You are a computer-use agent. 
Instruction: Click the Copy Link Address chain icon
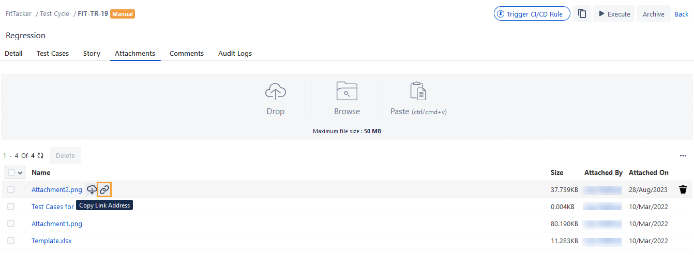click(104, 189)
